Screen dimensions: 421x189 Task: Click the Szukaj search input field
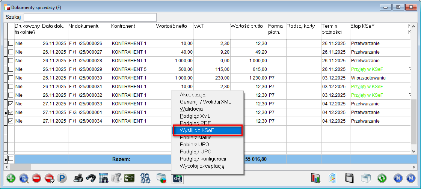point(90,17)
